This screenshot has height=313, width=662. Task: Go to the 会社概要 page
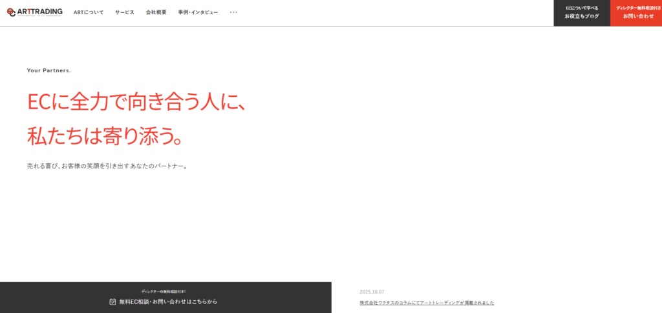pos(156,12)
